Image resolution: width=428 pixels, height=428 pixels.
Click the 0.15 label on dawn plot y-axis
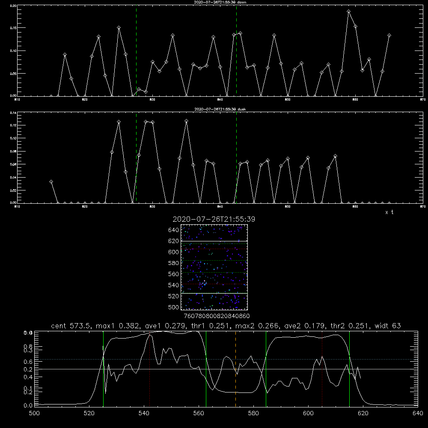[13, 28]
